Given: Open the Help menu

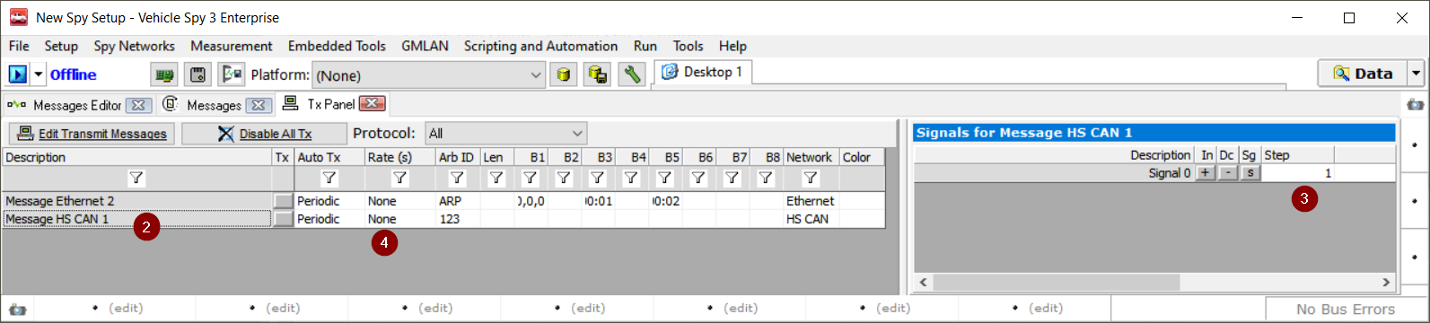Looking at the screenshot, I should [733, 46].
